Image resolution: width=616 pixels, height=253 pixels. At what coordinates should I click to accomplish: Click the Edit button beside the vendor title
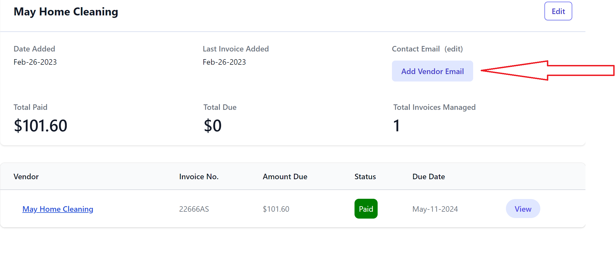558,11
